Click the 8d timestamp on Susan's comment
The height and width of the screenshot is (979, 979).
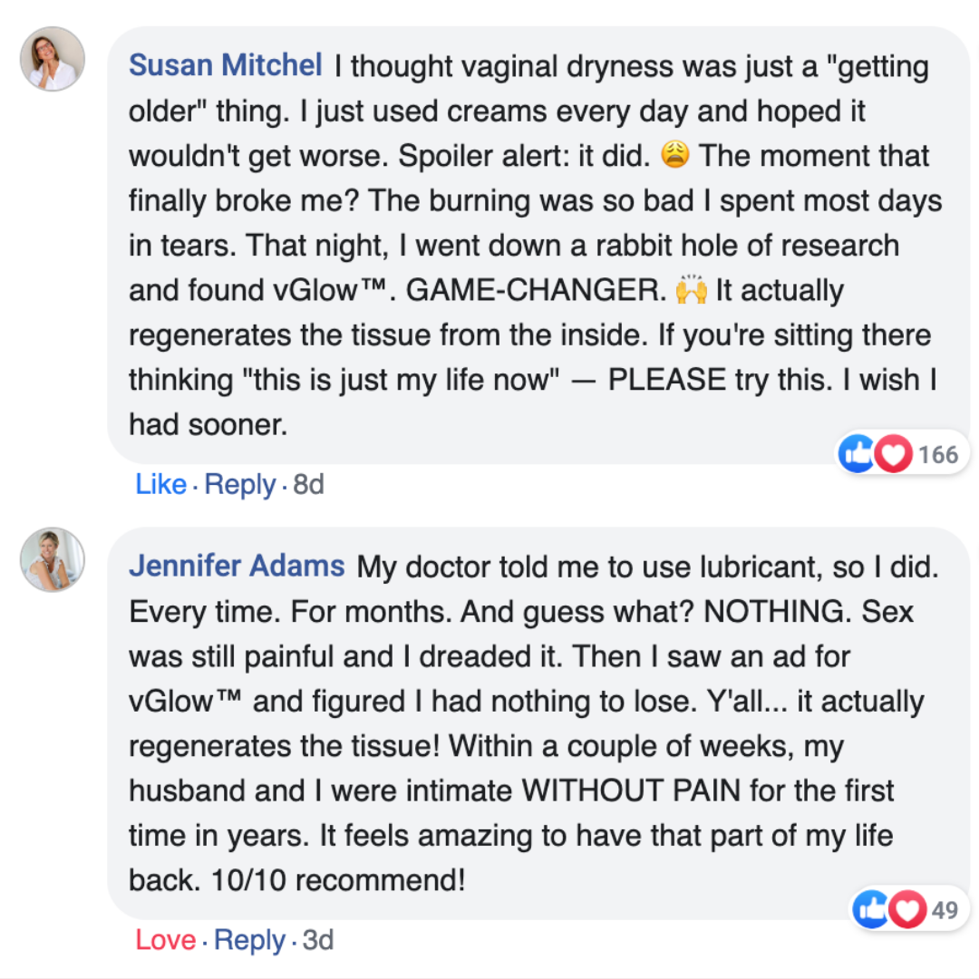coord(308,485)
